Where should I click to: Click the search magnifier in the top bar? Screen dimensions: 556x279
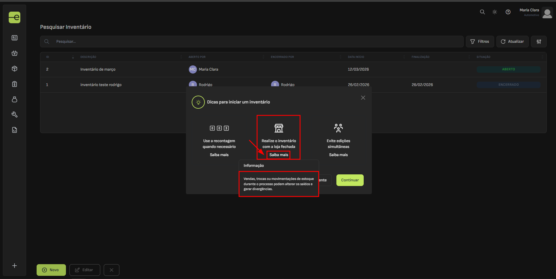(x=482, y=12)
